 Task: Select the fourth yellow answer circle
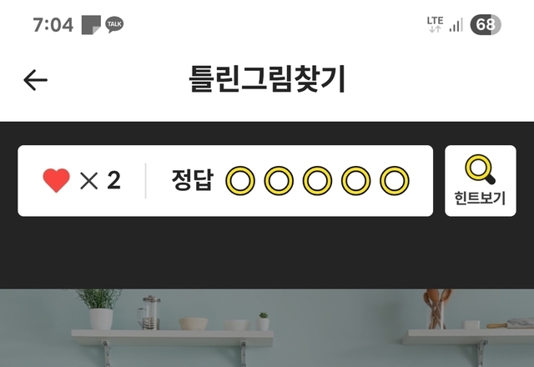(356, 180)
